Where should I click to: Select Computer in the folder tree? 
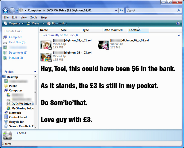tap(16, 90)
